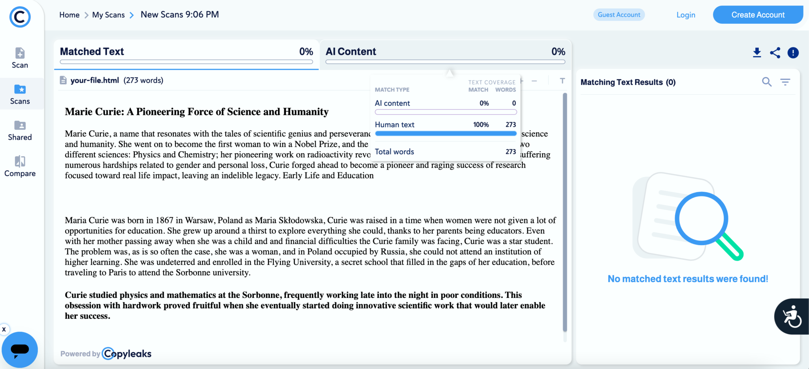This screenshot has width=809, height=369.
Task: Share this scan report
Action: 775,52
